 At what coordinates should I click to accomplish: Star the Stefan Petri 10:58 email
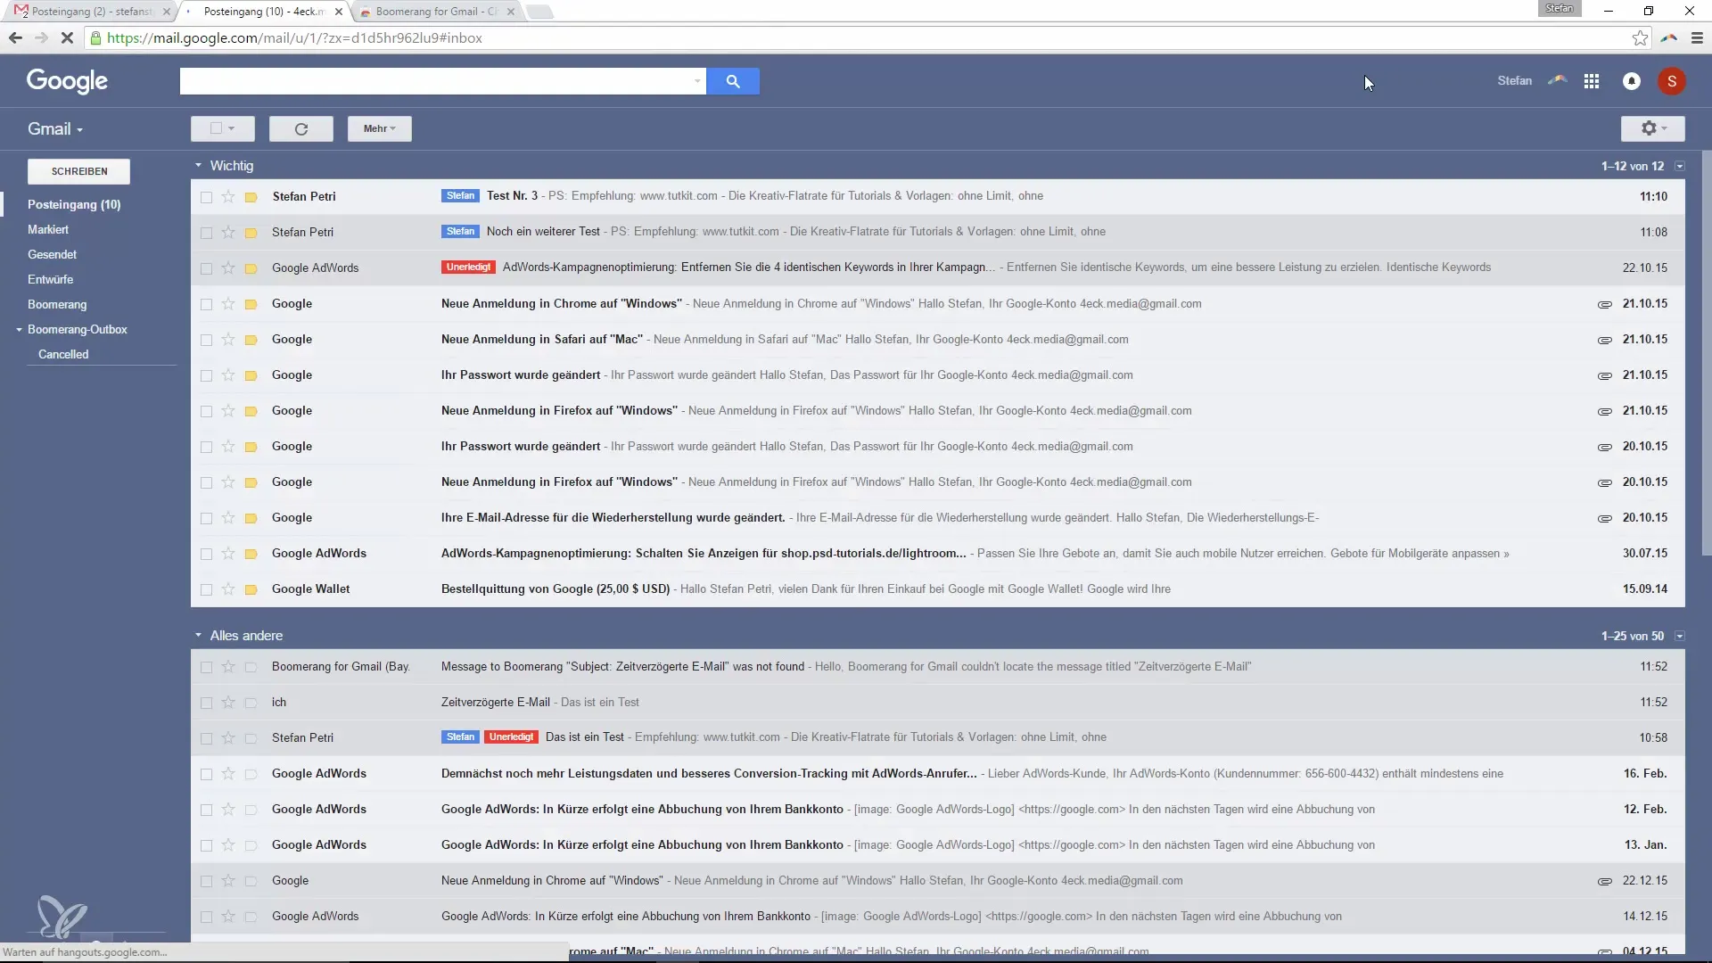coord(228,738)
